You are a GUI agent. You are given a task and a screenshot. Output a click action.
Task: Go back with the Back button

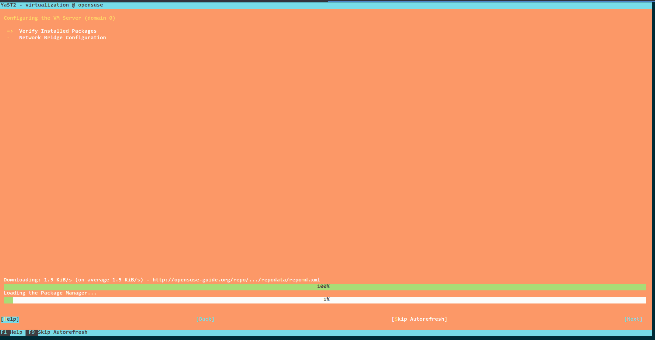[x=205, y=319]
